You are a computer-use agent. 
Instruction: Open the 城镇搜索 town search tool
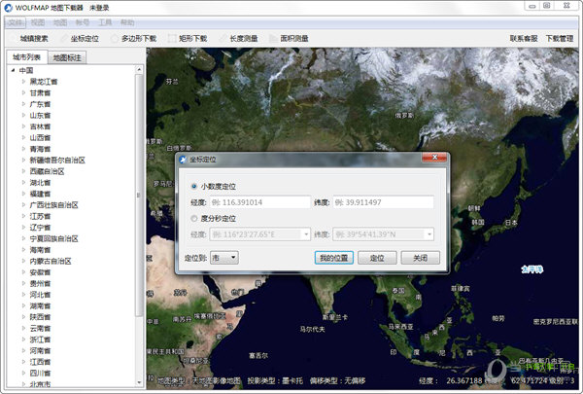coord(30,38)
